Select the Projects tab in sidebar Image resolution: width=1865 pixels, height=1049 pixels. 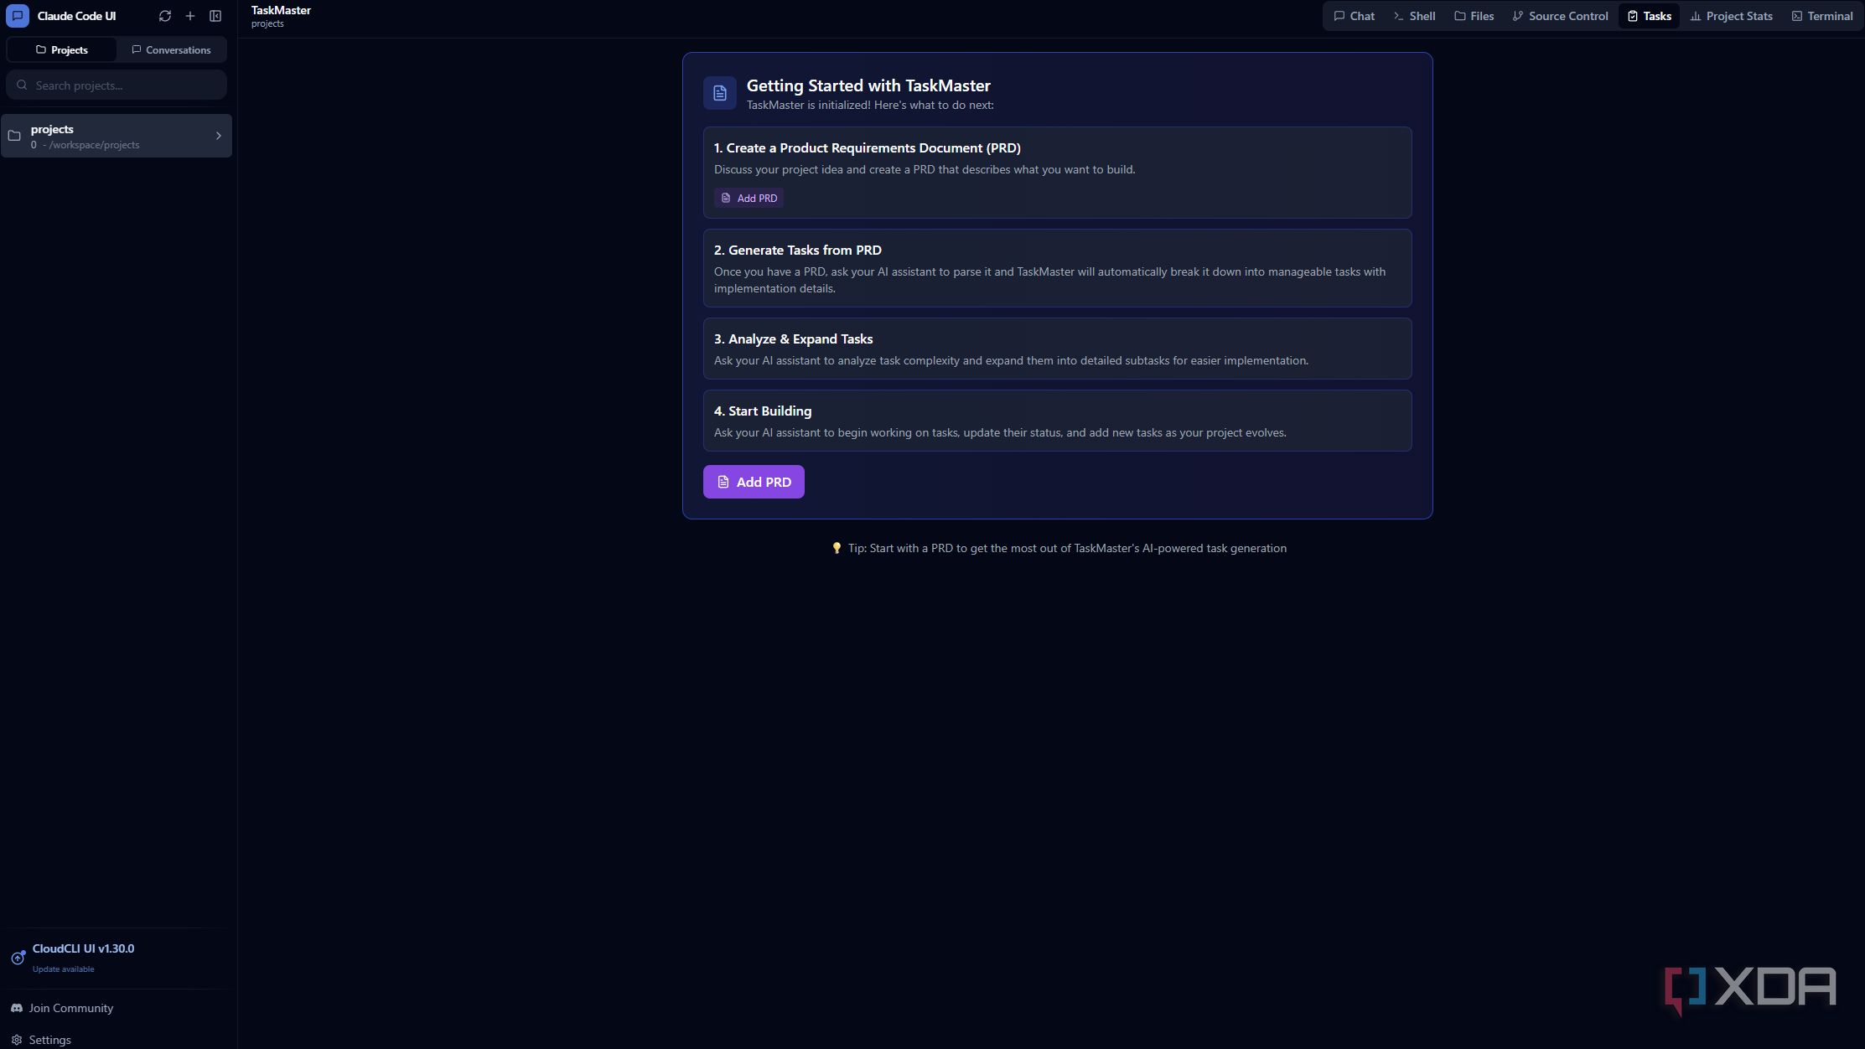click(62, 50)
